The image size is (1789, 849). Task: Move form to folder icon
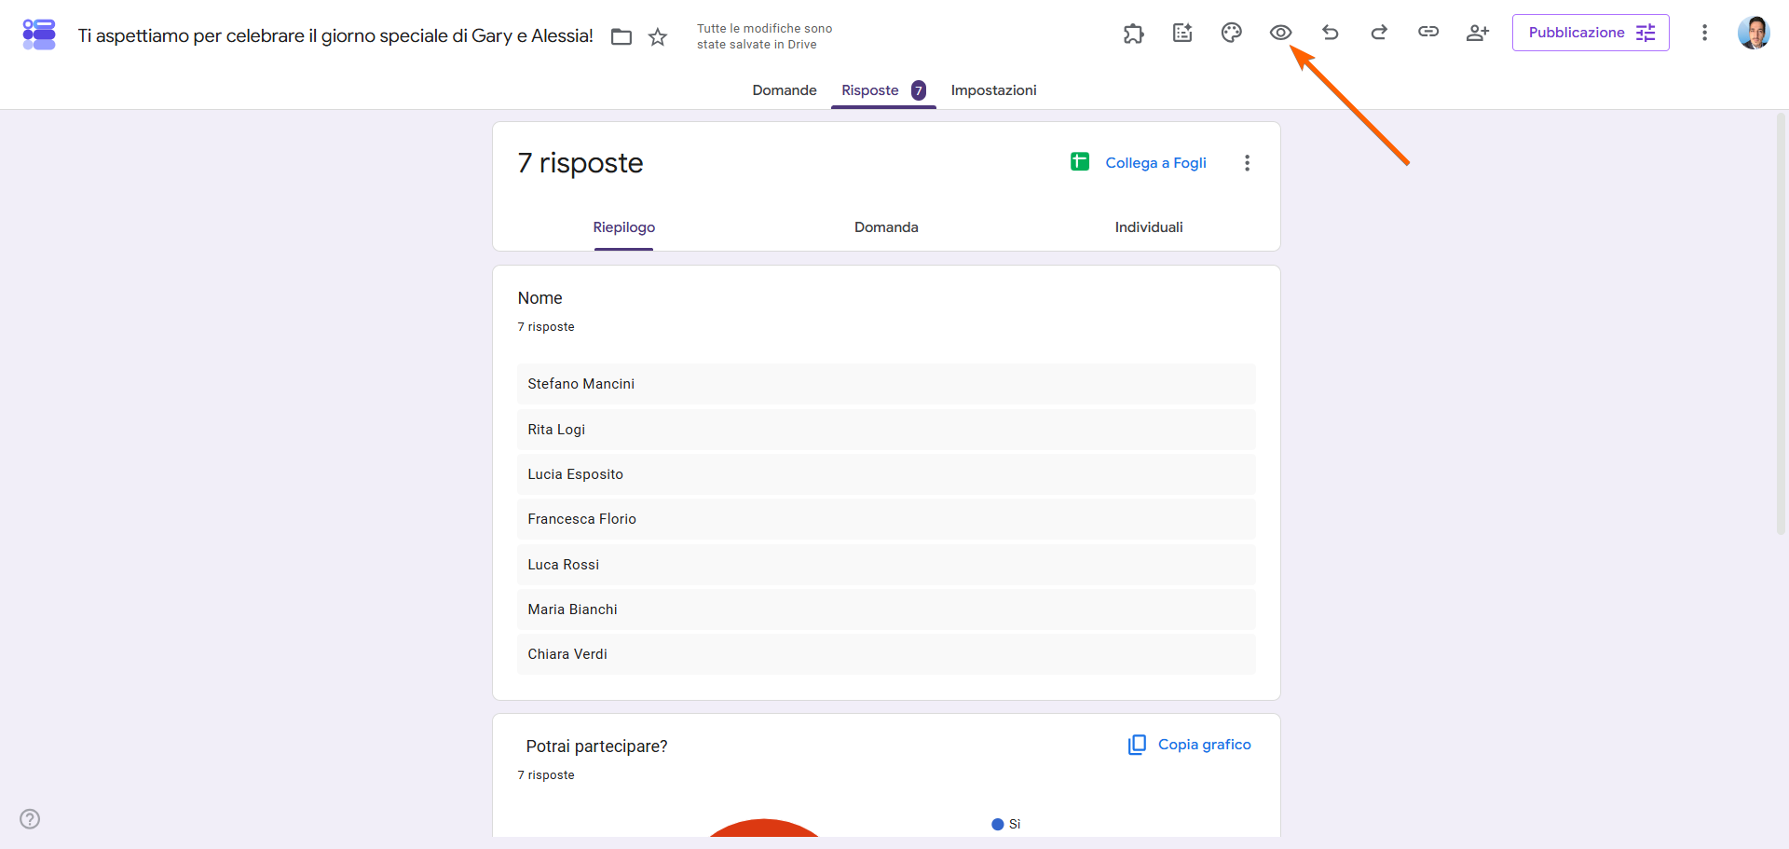point(621,36)
